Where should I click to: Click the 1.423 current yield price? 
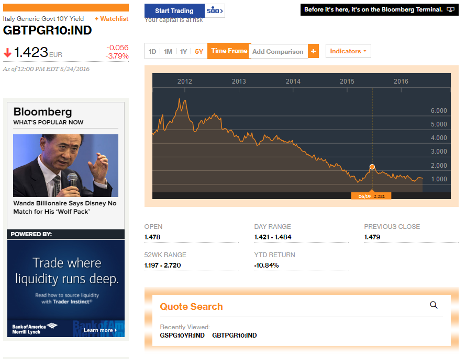(x=31, y=52)
